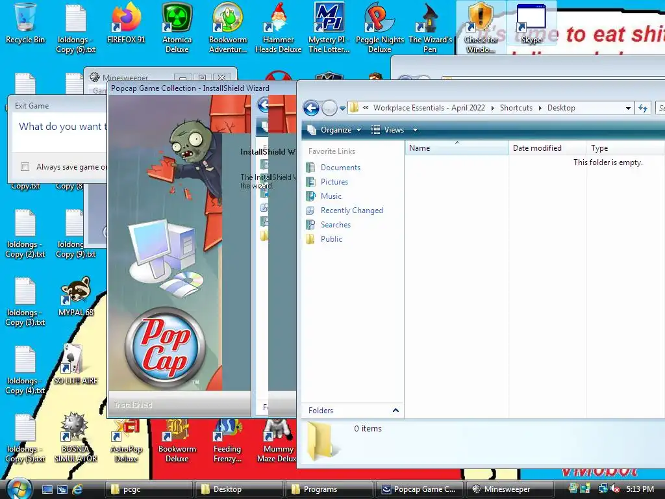
Task: Open Internet Explorer quick launch icon
Action: point(77,489)
